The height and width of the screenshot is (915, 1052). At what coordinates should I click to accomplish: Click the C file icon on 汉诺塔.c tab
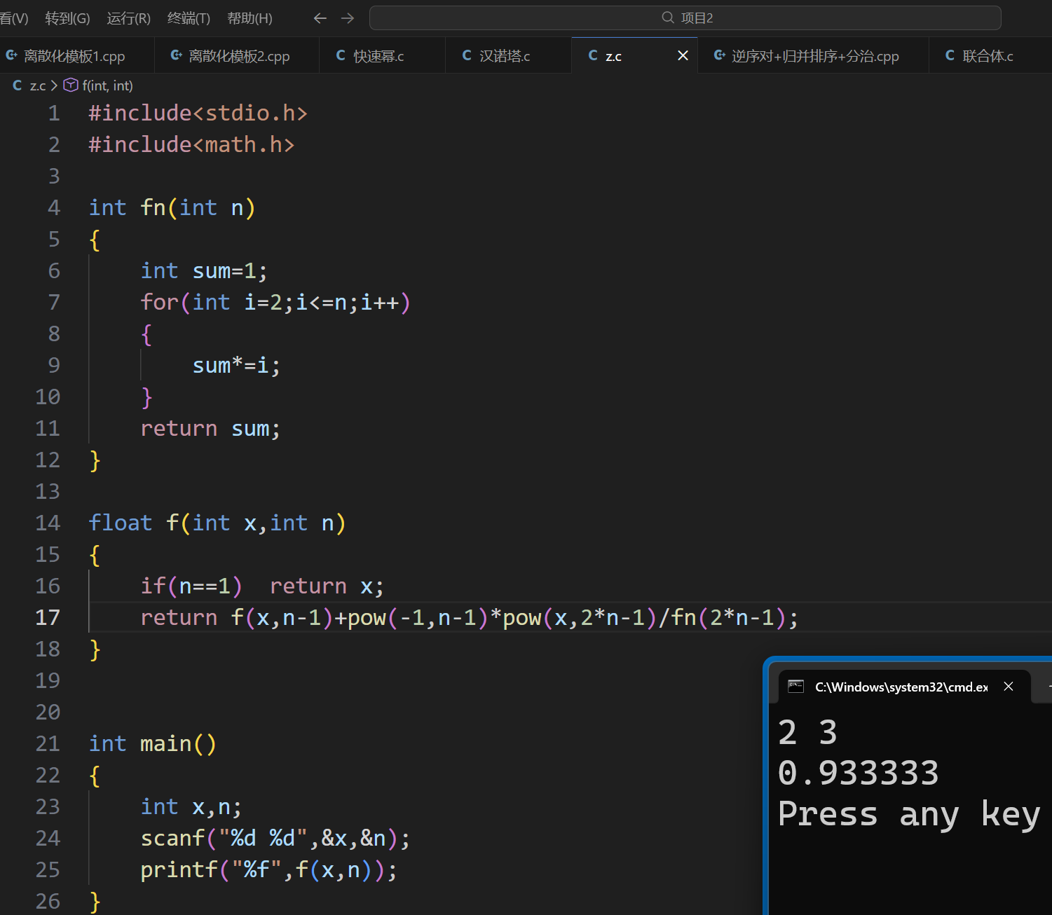point(467,55)
